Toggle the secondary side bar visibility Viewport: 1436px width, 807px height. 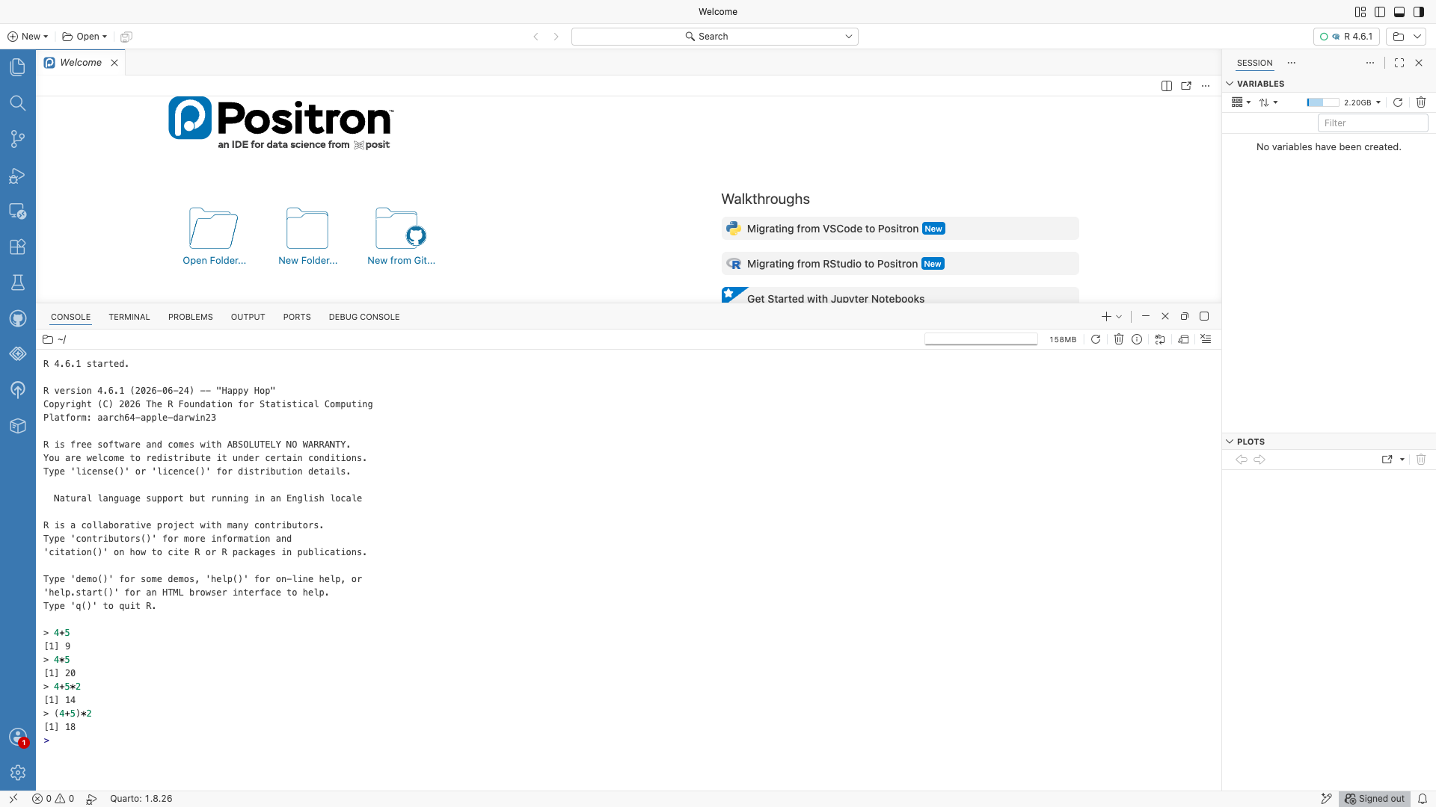[x=1419, y=12]
